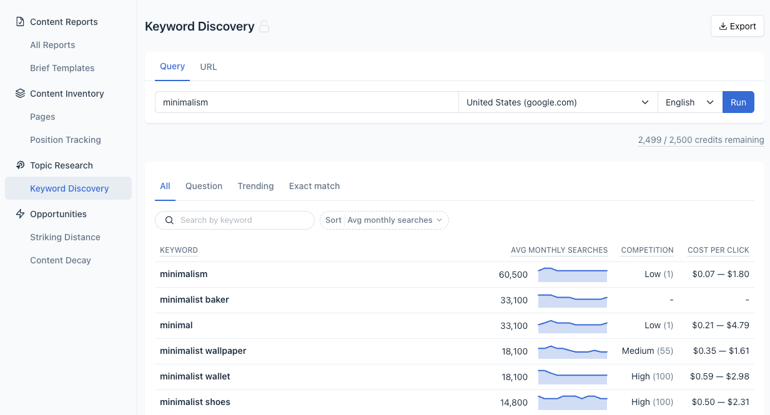Click the Content Inventory layers icon
This screenshot has width=770, height=415.
tap(20, 94)
